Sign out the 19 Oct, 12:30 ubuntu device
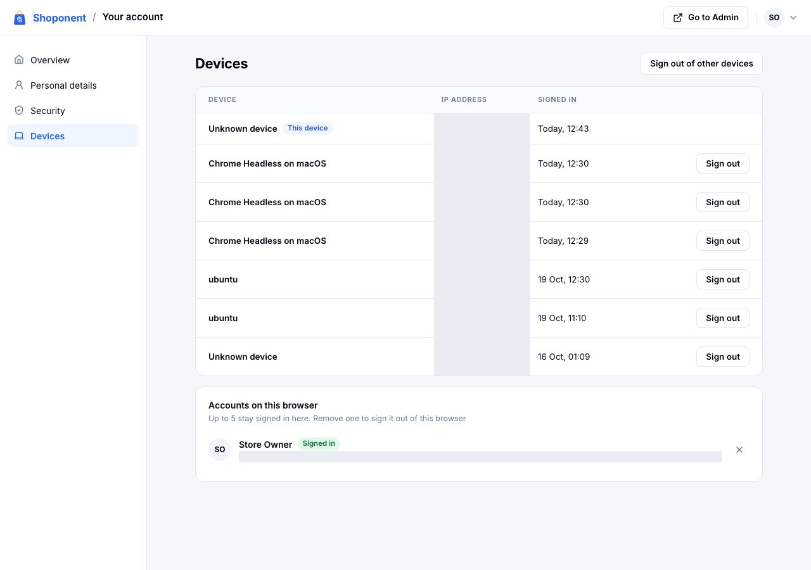811x570 pixels. click(723, 279)
